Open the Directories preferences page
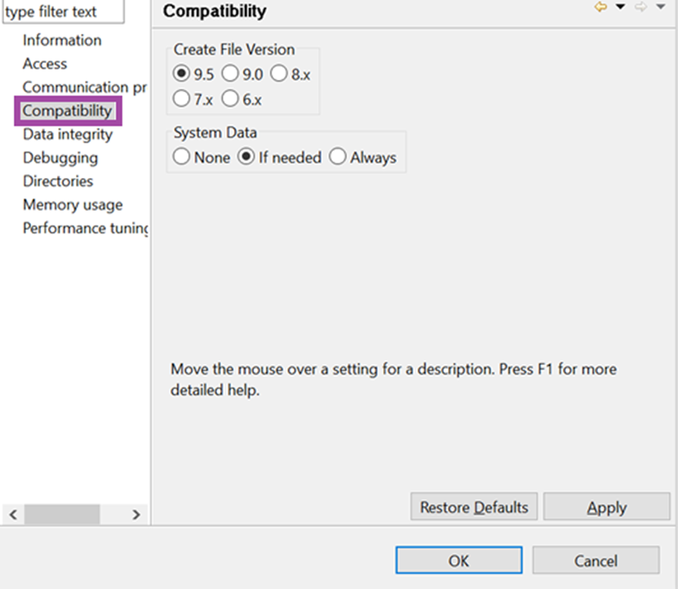Viewport: 678px width, 589px height. [x=58, y=181]
